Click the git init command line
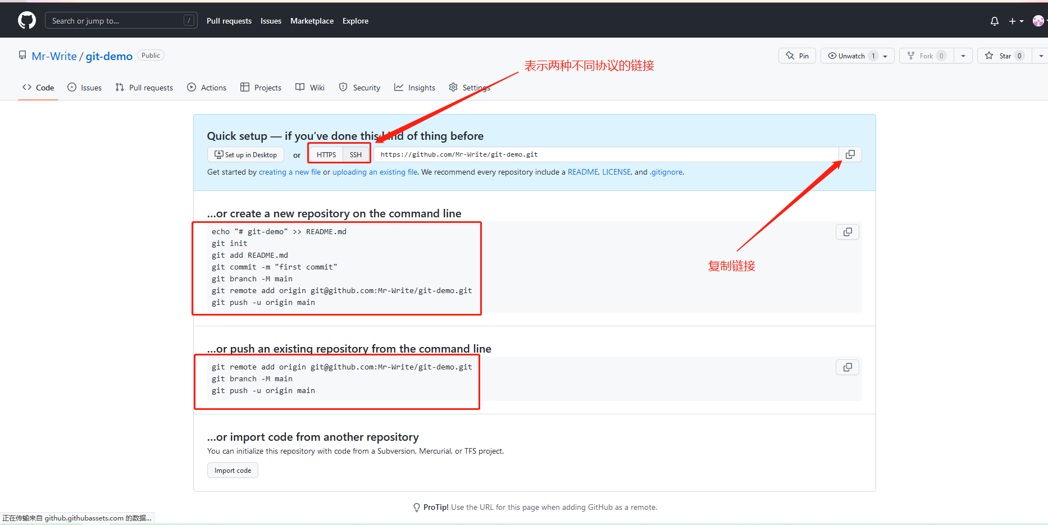The height and width of the screenshot is (525, 1048). (x=230, y=243)
